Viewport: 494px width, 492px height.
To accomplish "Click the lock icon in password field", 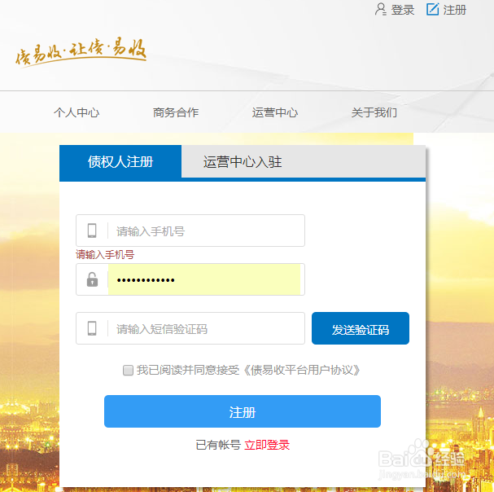I will 92,279.
